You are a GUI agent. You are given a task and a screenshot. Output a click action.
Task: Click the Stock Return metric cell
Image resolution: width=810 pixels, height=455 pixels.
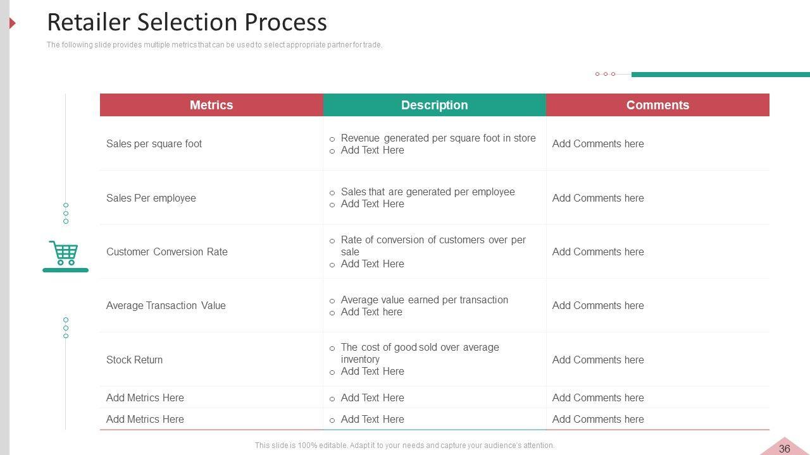coord(134,360)
